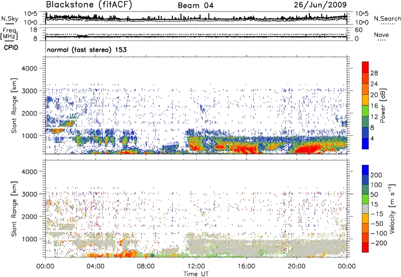Click the '1000' tick in velocity panel

(29, 239)
